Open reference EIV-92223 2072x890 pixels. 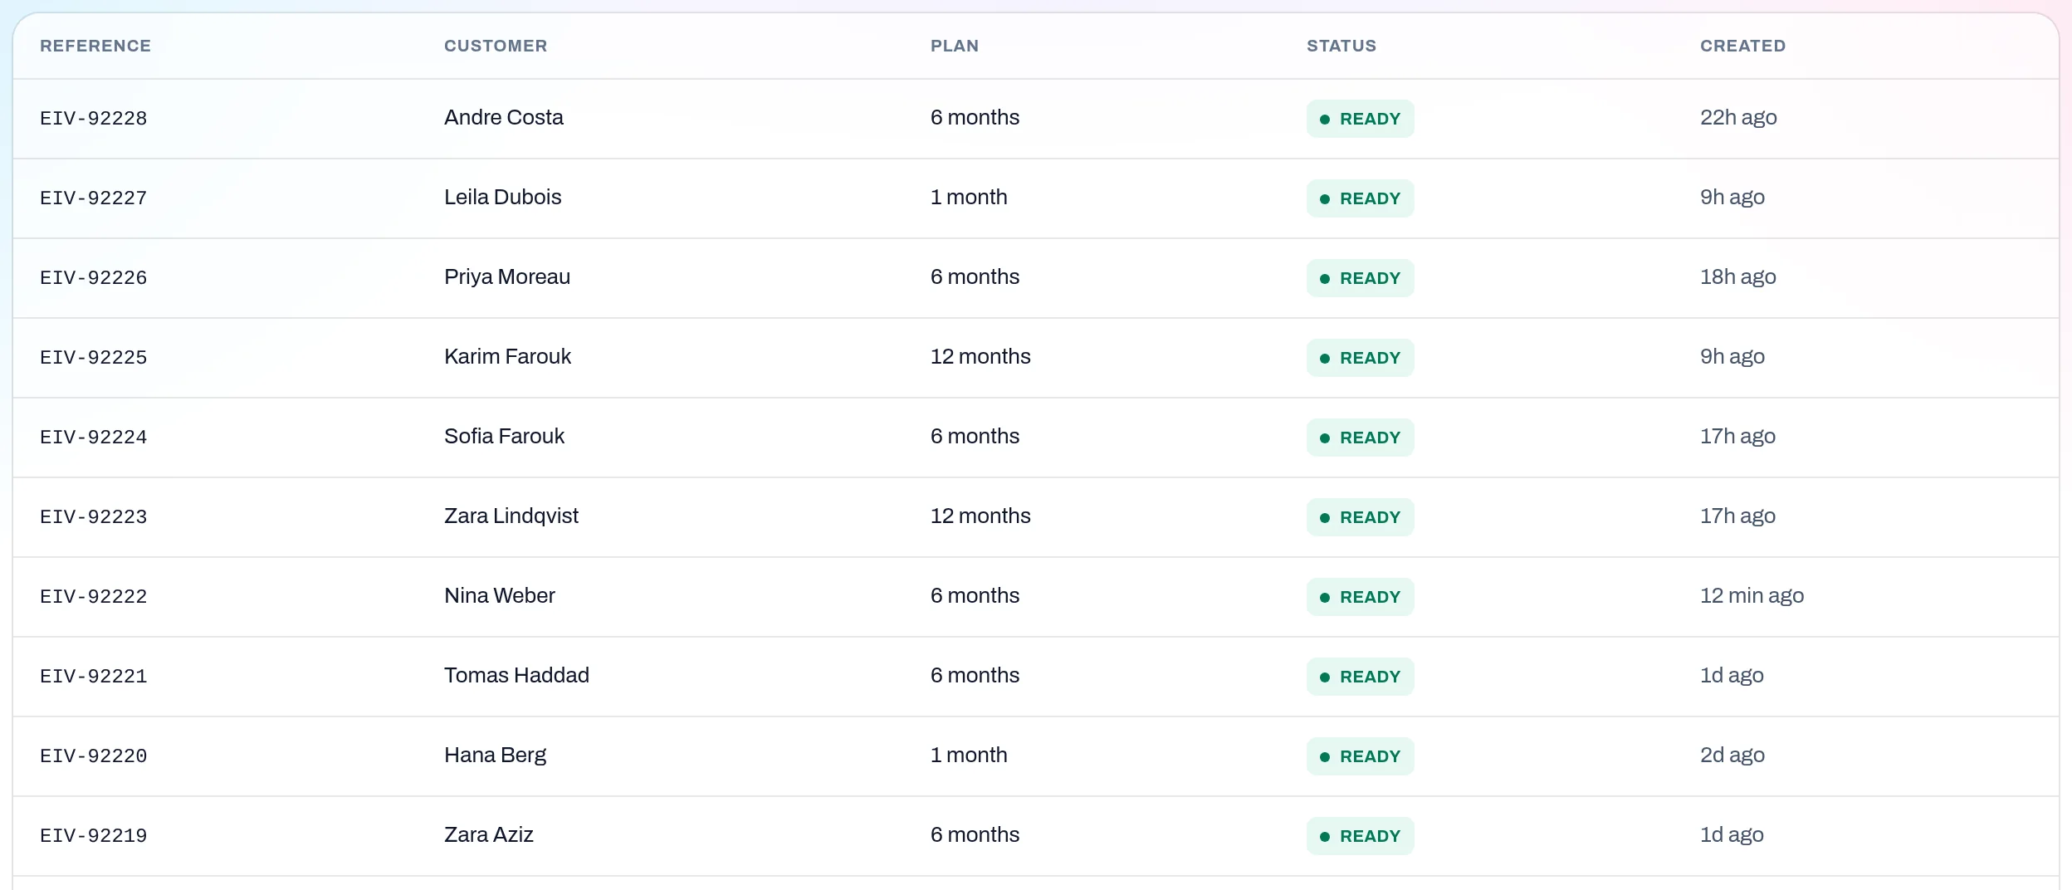coord(94,517)
